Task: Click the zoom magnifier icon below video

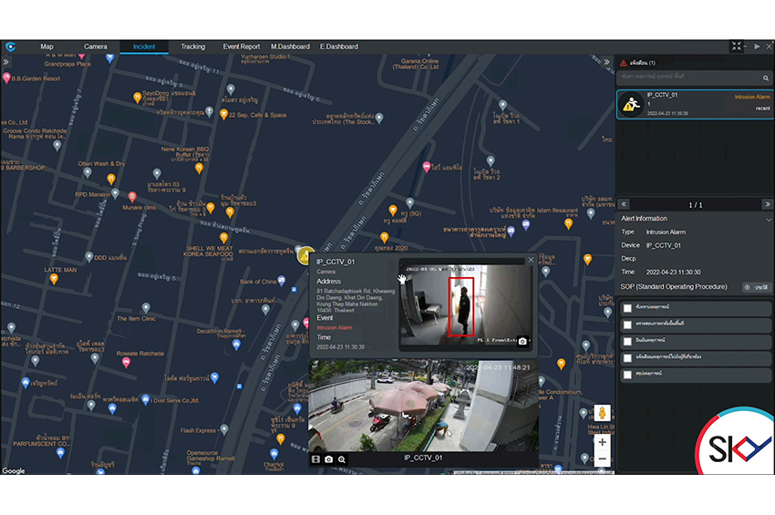Action: click(342, 459)
